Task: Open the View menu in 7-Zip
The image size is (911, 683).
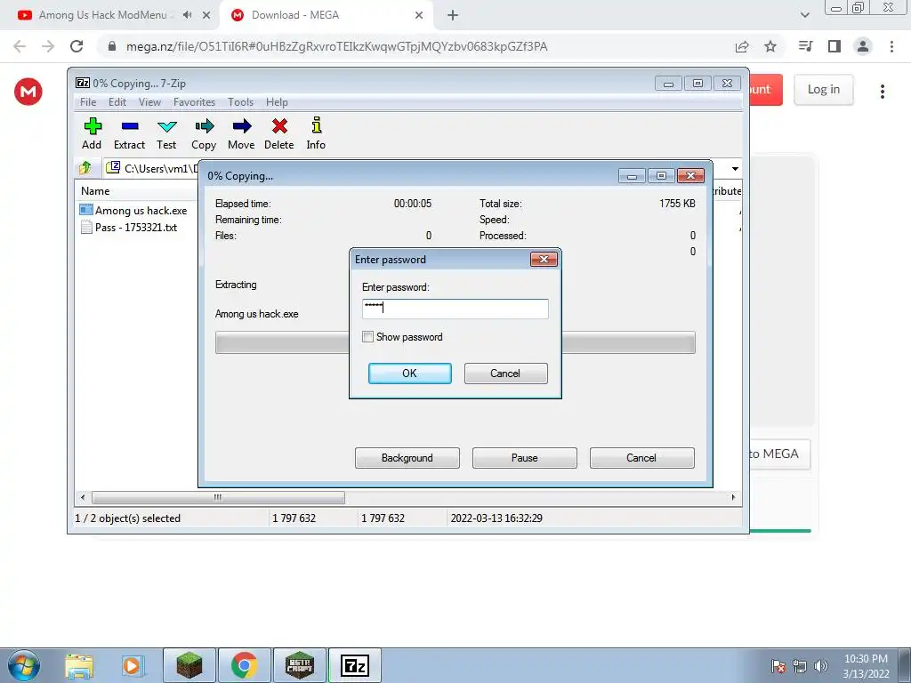Action: (x=149, y=102)
